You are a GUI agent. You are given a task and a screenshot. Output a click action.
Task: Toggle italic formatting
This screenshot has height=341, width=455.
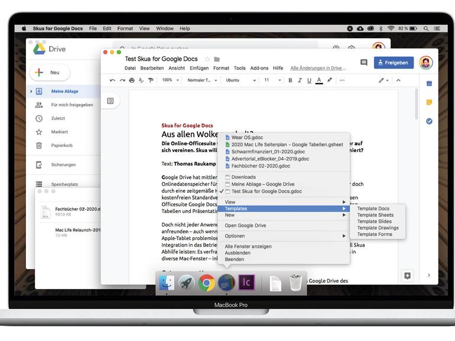click(300, 80)
